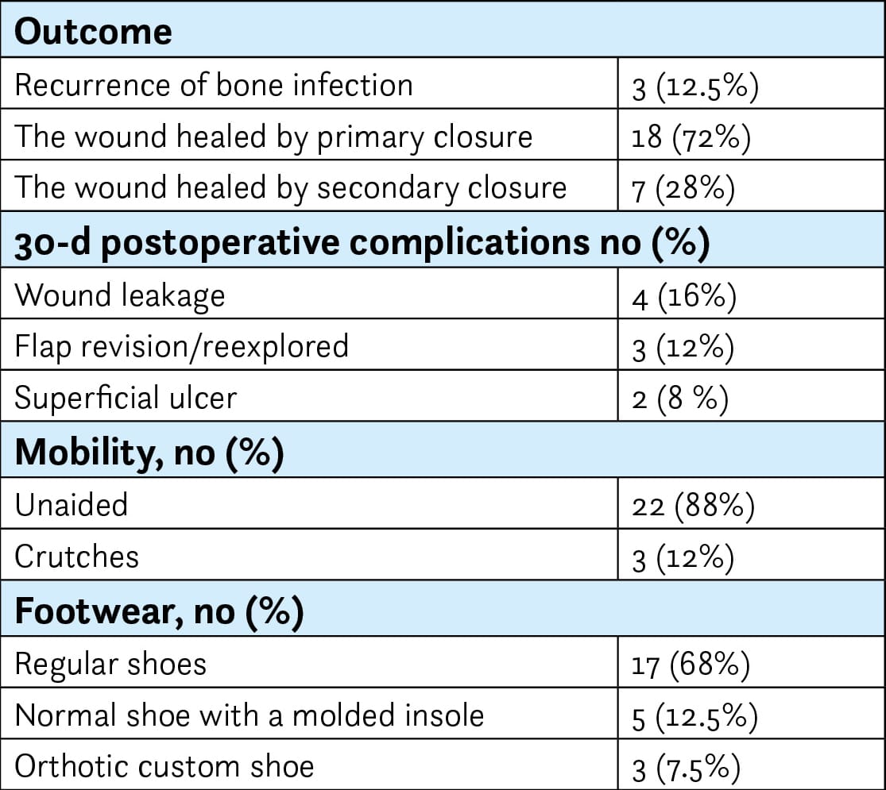886x790 pixels.
Task: Select the Crutches row label
Action: click(77, 557)
